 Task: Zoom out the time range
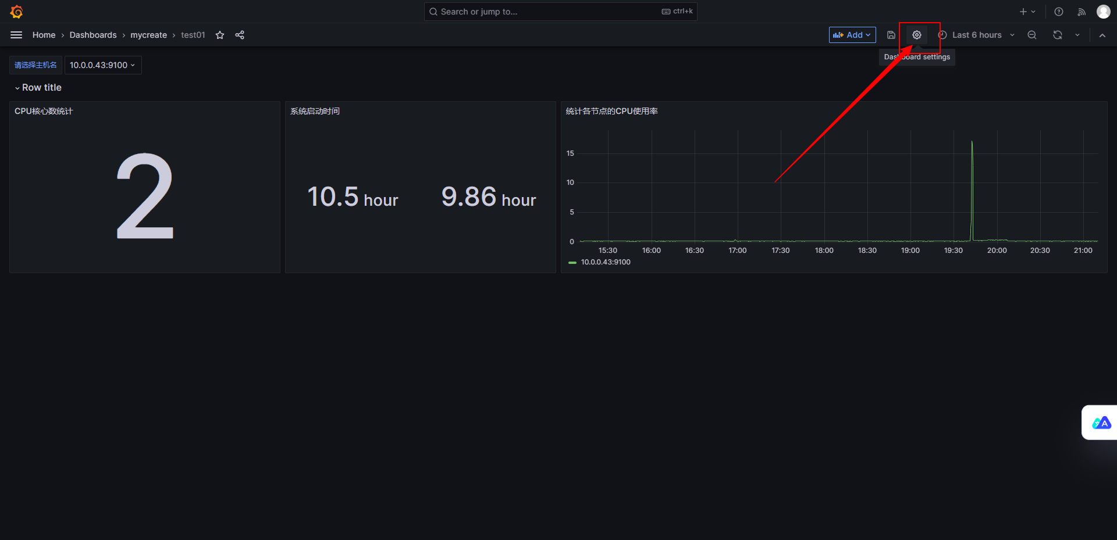(1032, 35)
